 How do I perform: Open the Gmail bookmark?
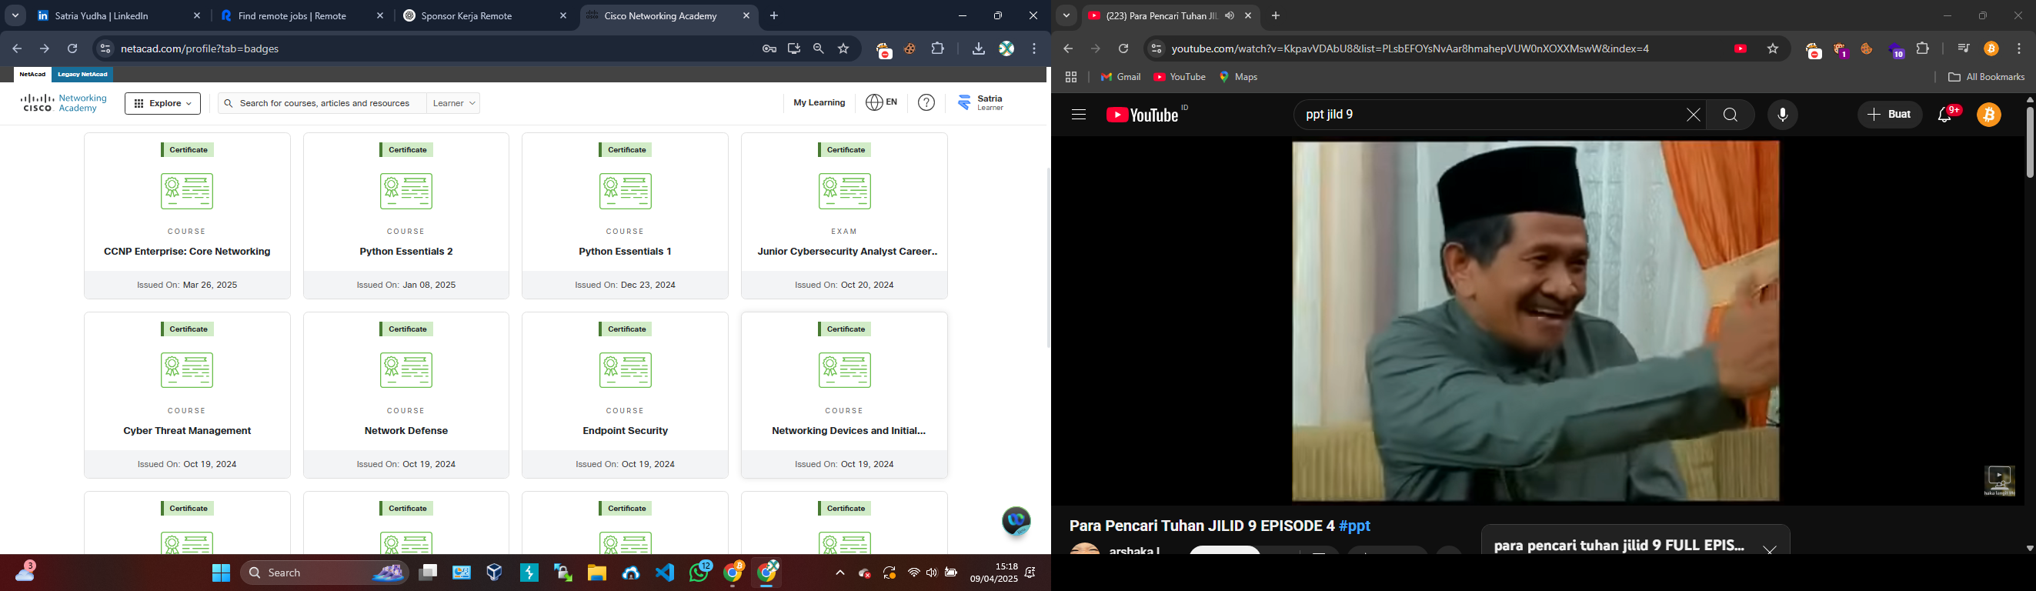1121,78
